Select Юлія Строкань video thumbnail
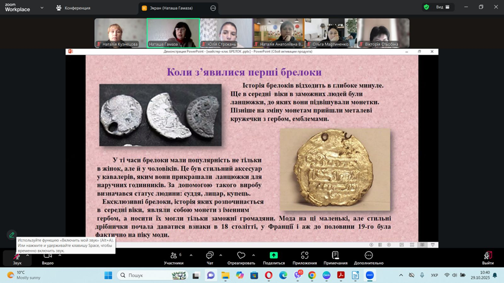The width and height of the screenshot is (504, 283). coord(226,33)
